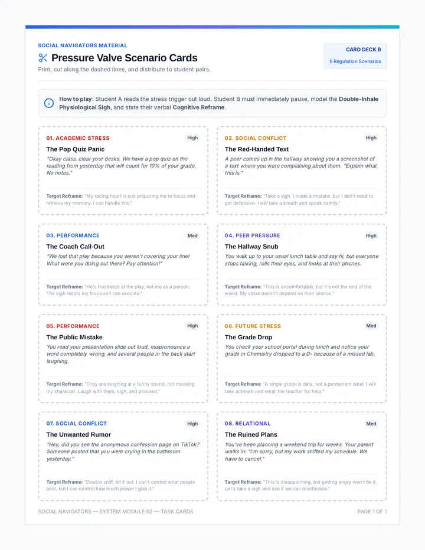Image resolution: width=425 pixels, height=550 pixels.
Task: Select The Grade Drop card title
Action: (249, 337)
